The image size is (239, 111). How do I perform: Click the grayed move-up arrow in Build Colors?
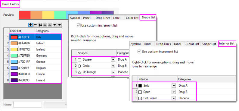coord(50,25)
